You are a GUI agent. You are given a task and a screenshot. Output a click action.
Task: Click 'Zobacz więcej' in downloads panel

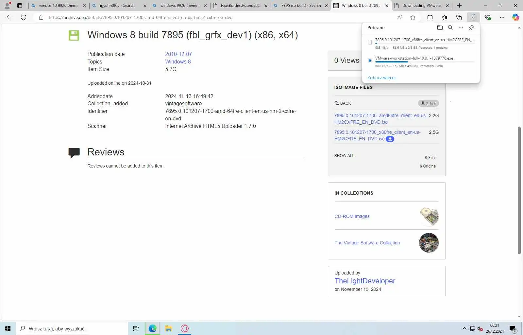point(381,78)
